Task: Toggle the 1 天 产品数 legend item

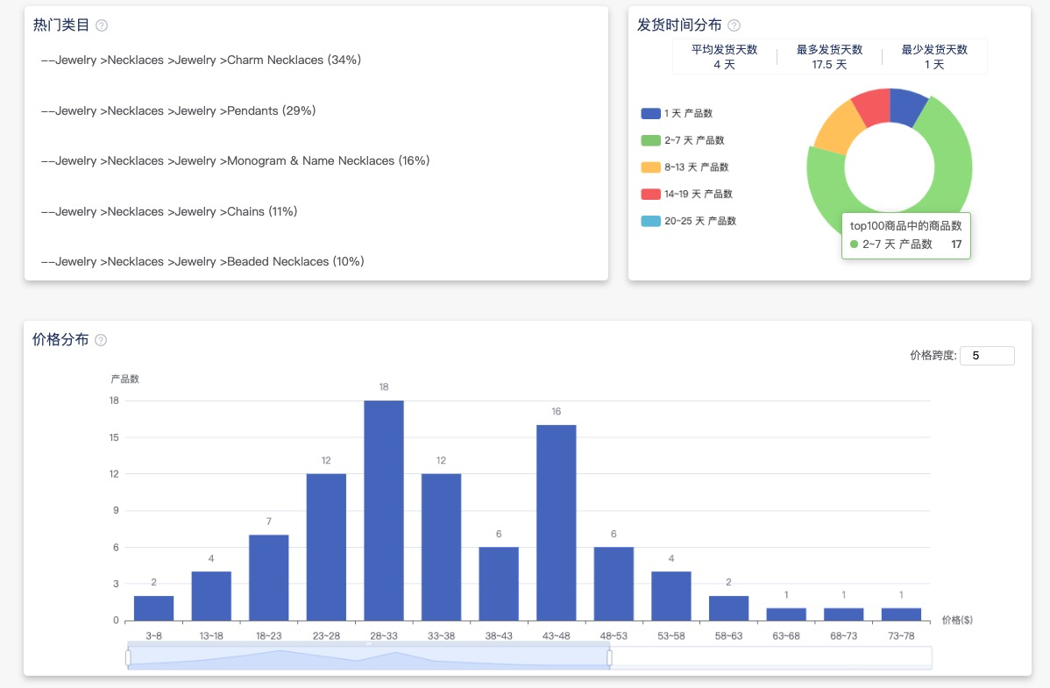Action: (x=676, y=113)
